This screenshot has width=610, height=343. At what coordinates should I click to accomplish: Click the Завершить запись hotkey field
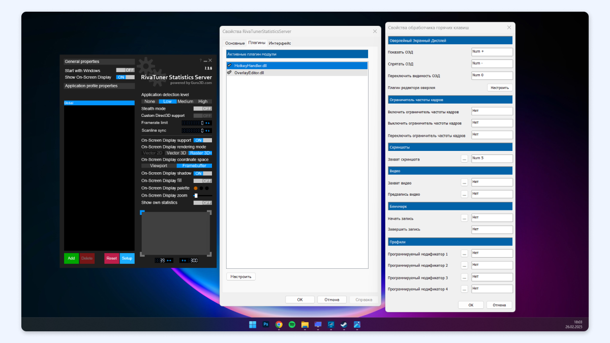point(492,229)
